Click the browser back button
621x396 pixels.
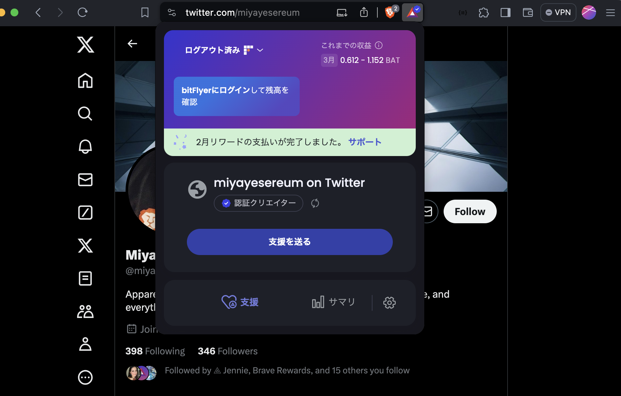pos(38,12)
